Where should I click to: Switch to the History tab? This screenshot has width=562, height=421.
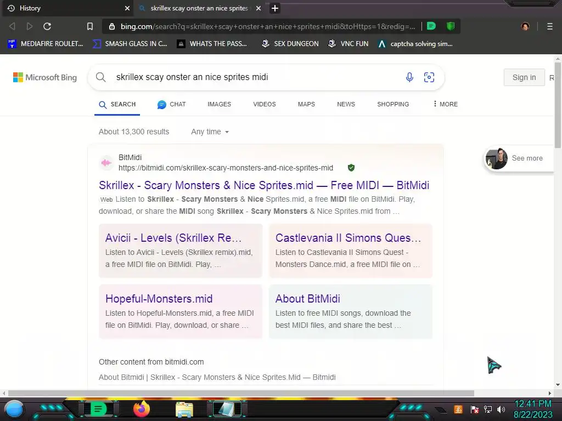coord(66,8)
